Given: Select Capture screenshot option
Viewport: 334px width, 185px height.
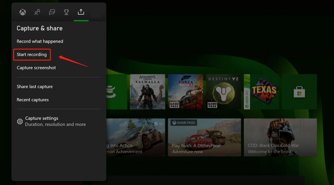Looking at the screenshot, I should 36,68.
